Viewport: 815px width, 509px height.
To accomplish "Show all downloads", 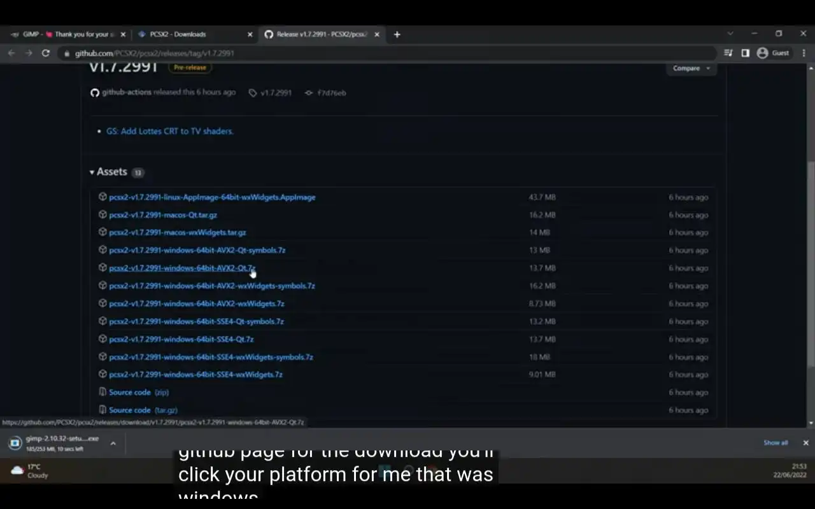I will tap(776, 443).
